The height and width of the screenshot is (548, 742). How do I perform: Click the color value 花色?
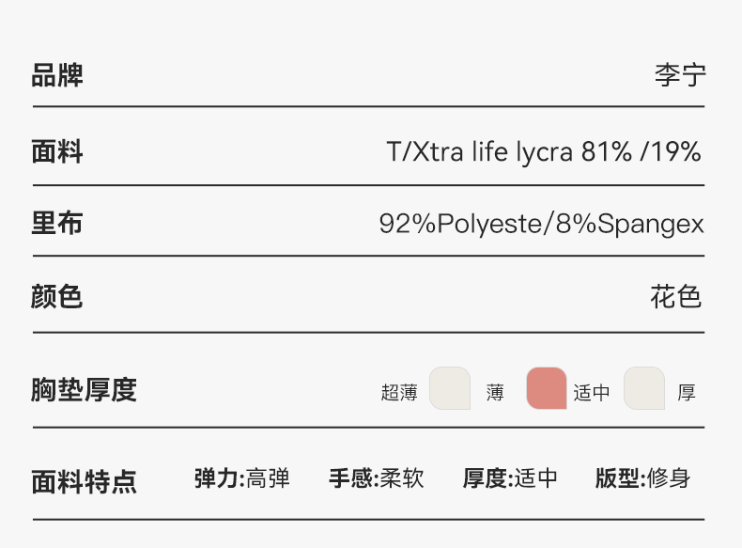675,297
